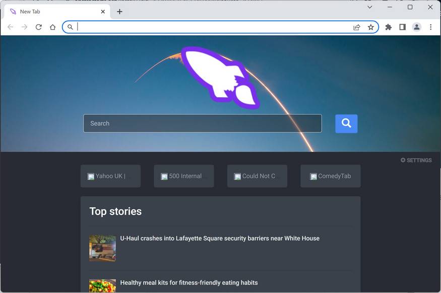This screenshot has width=441, height=293.
Task: Open the SETTINGS link
Action: (416, 160)
